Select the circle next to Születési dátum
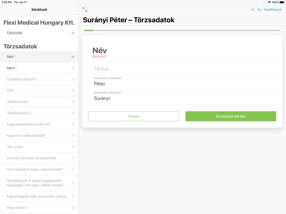 [73, 79]
